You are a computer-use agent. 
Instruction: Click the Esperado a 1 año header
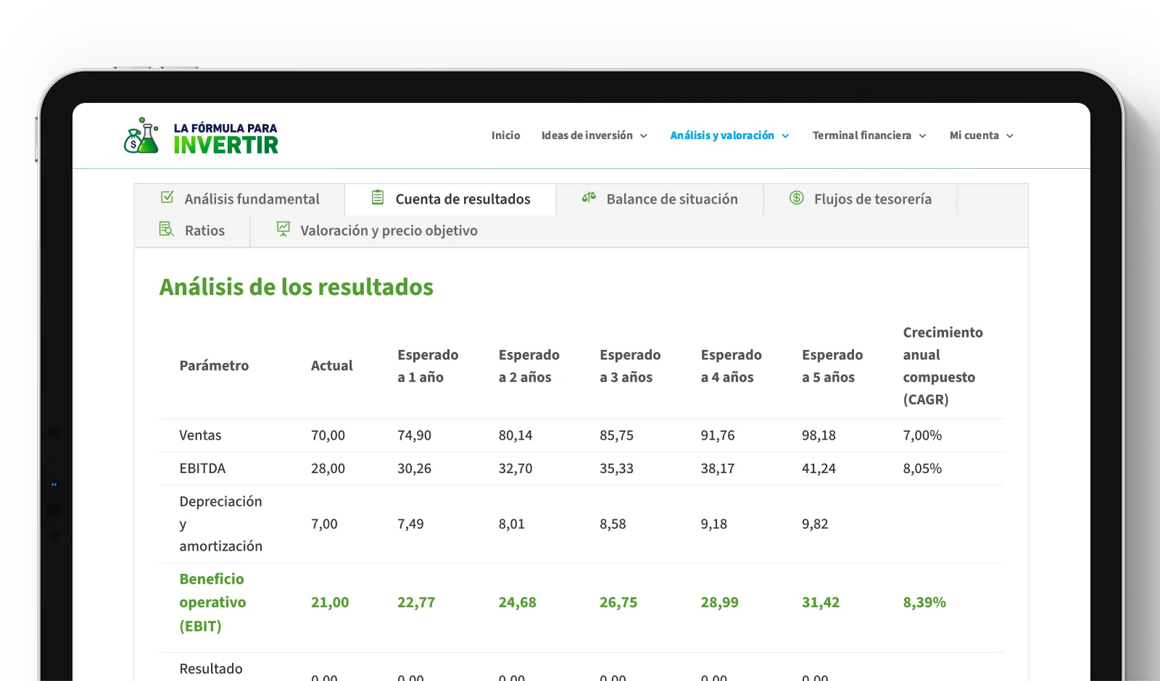428,366
